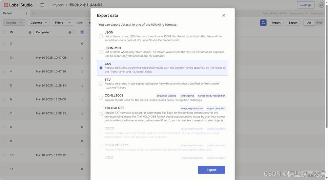
Task: Open the Actions dropdown
Action: 14,23
